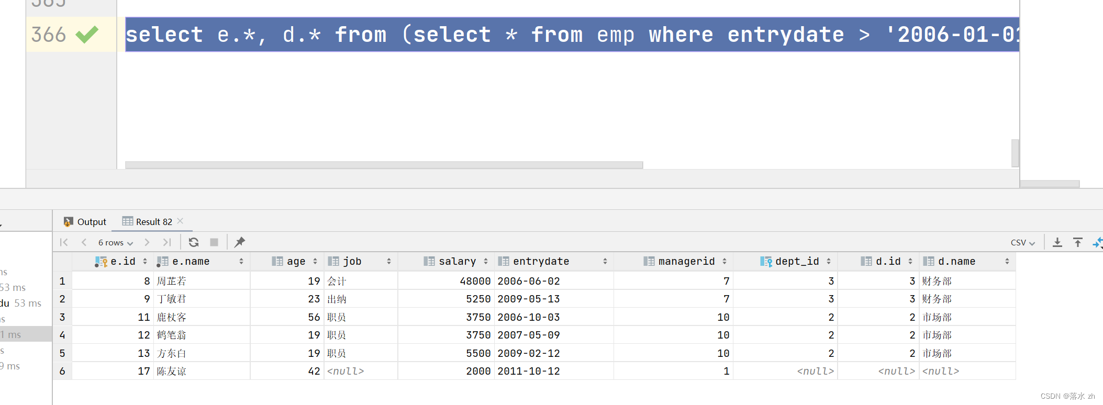Sort by the d.id column header
Screen dimensions: 1103x405
(x=878, y=261)
